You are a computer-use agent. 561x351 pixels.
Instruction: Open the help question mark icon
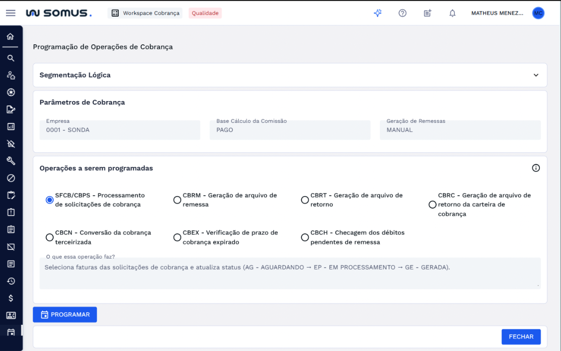click(x=403, y=13)
